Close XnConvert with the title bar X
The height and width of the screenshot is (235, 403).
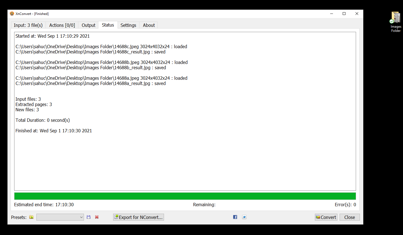tap(357, 14)
